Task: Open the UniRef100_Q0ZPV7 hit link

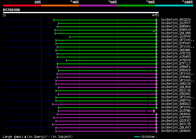Action: tap(176, 23)
